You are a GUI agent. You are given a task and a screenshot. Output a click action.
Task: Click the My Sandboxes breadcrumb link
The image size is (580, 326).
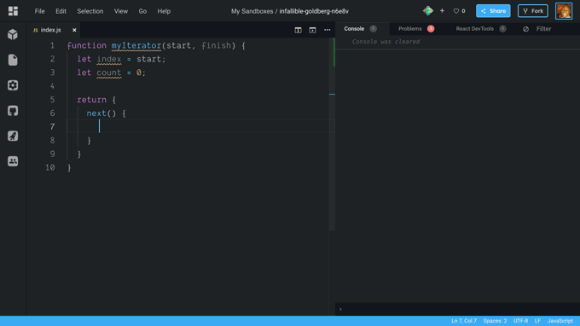pos(252,11)
